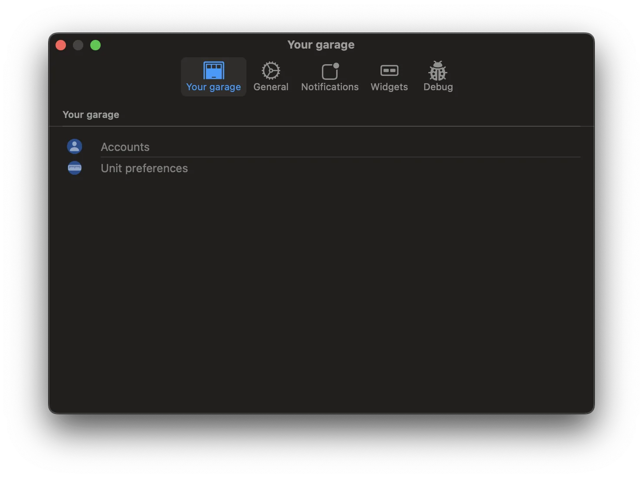Open the Notifications badge icon
The image size is (643, 478).
(330, 71)
